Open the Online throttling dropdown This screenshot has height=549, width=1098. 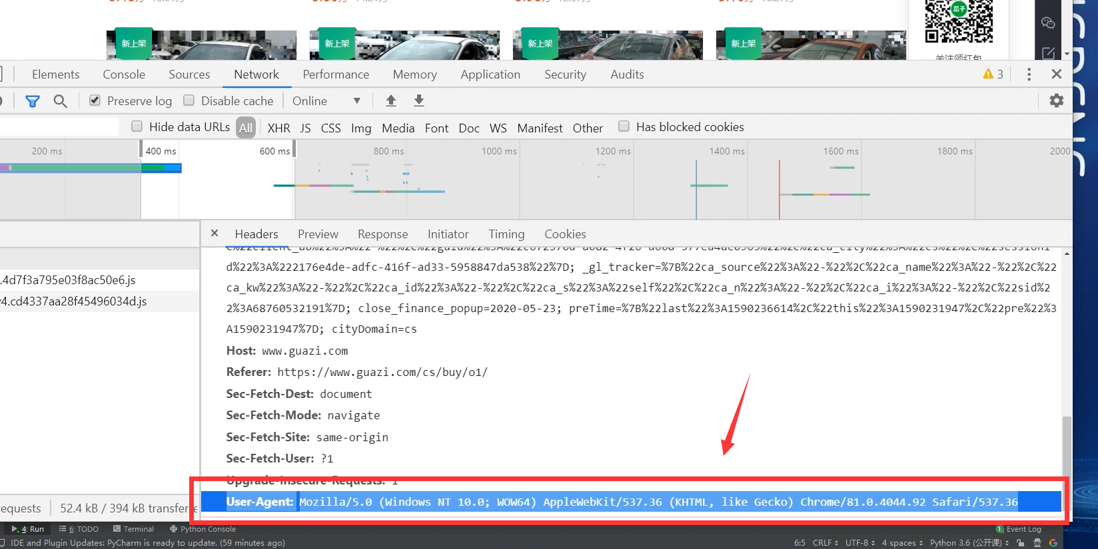tap(326, 101)
